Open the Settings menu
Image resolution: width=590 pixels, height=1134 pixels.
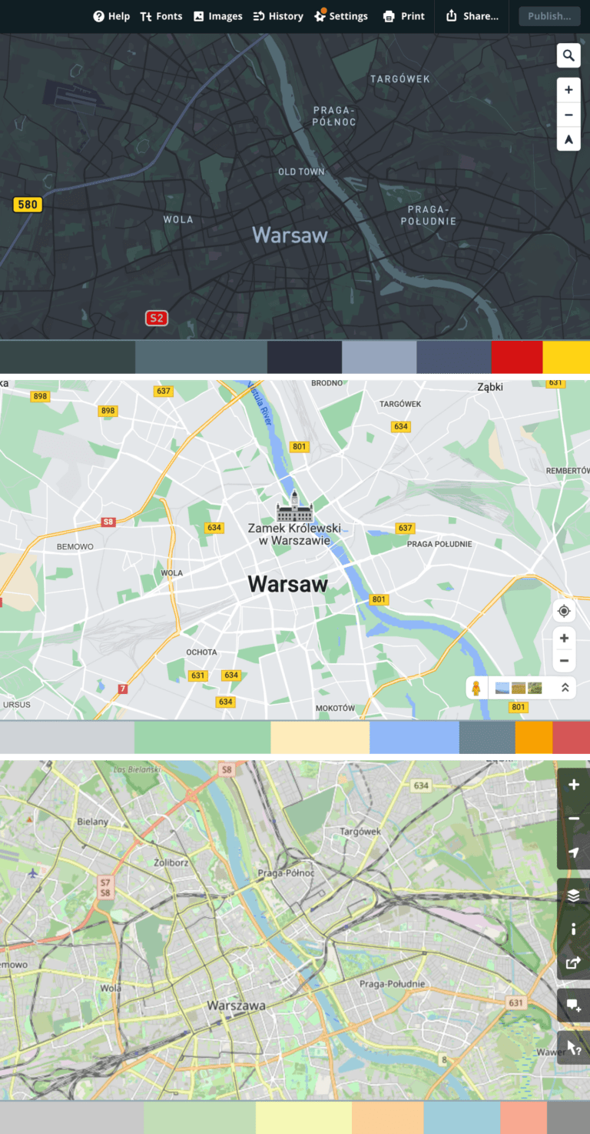click(x=341, y=16)
